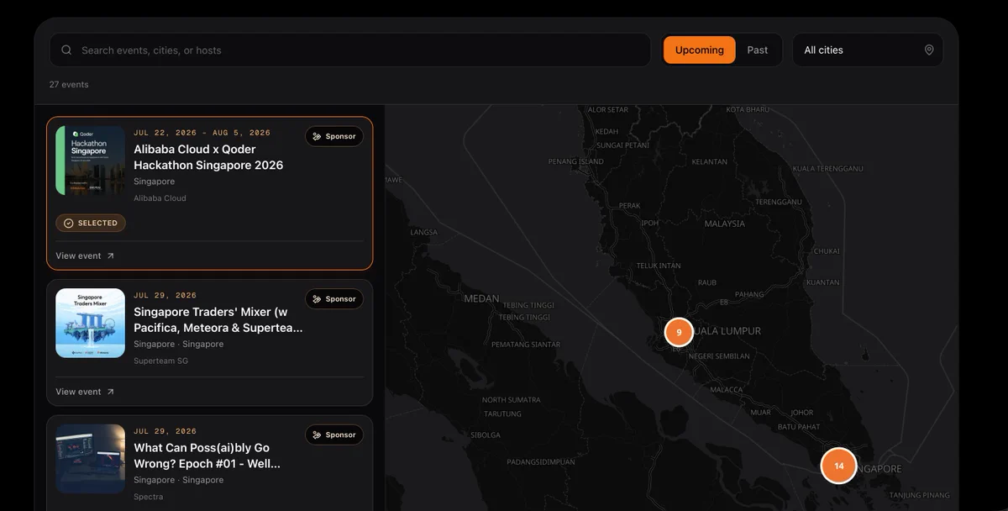This screenshot has height=511, width=1008.
Task: Switch to the Upcoming tab
Action: (699, 50)
